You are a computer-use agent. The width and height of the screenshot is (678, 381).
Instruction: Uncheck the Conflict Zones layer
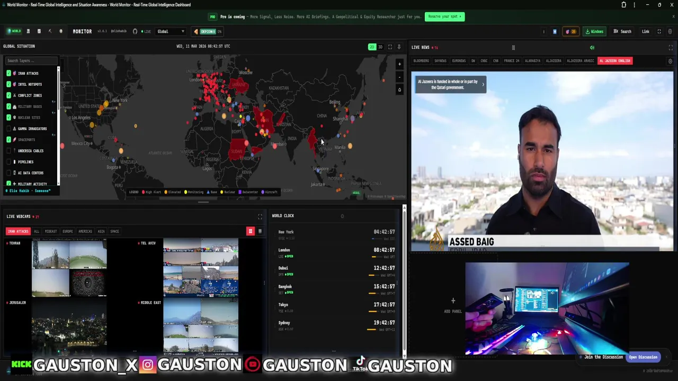8,95
